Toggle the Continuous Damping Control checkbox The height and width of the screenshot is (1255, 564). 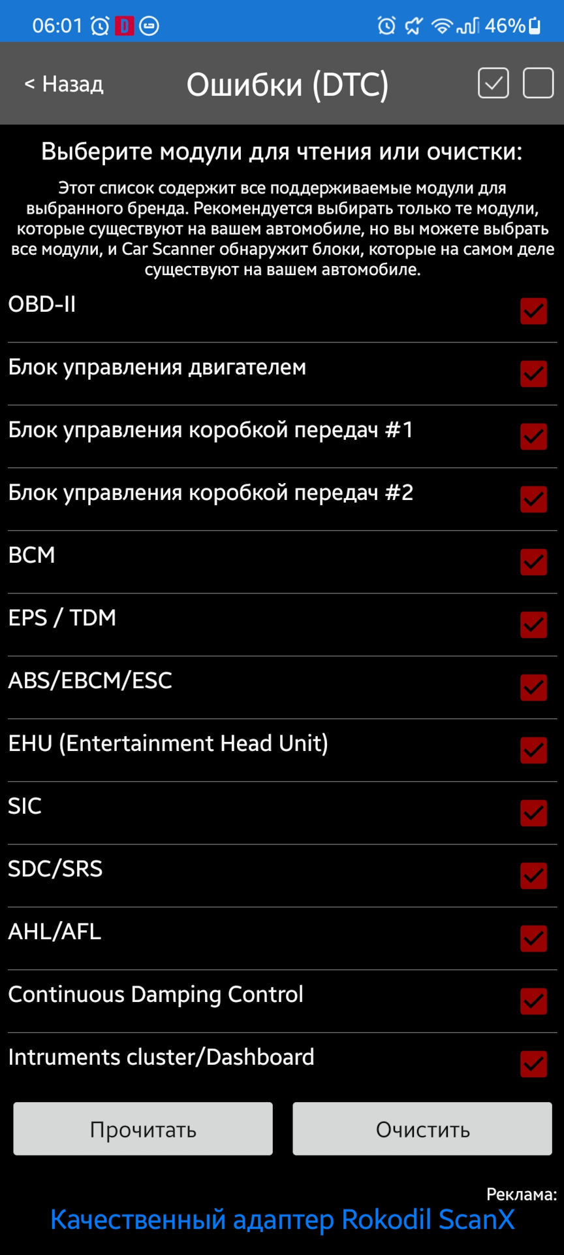(533, 1001)
